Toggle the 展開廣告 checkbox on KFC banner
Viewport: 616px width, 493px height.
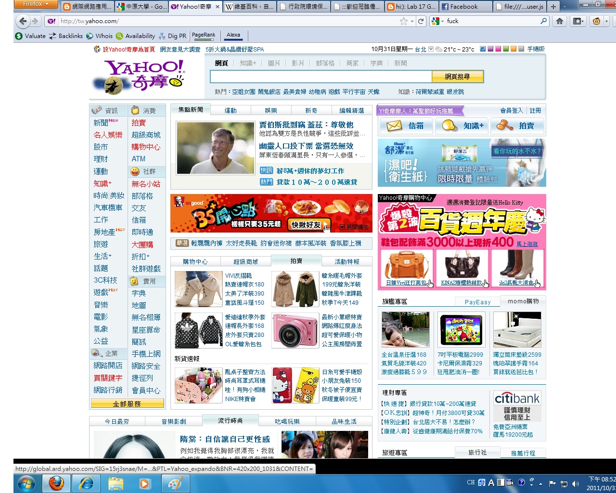342,227
